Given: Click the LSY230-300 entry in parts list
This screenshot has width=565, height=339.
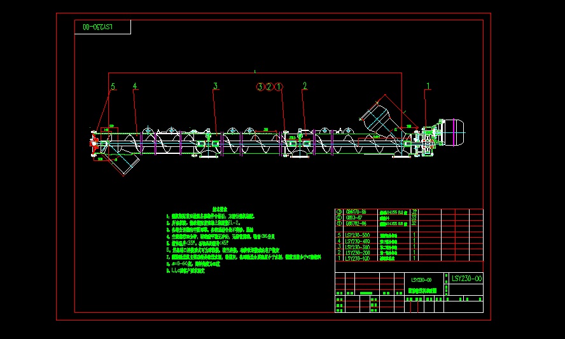Looking at the screenshot, I should pyautogui.click(x=356, y=247).
